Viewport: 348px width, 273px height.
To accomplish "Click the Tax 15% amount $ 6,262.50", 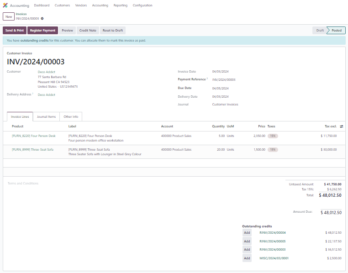I will click(334, 189).
